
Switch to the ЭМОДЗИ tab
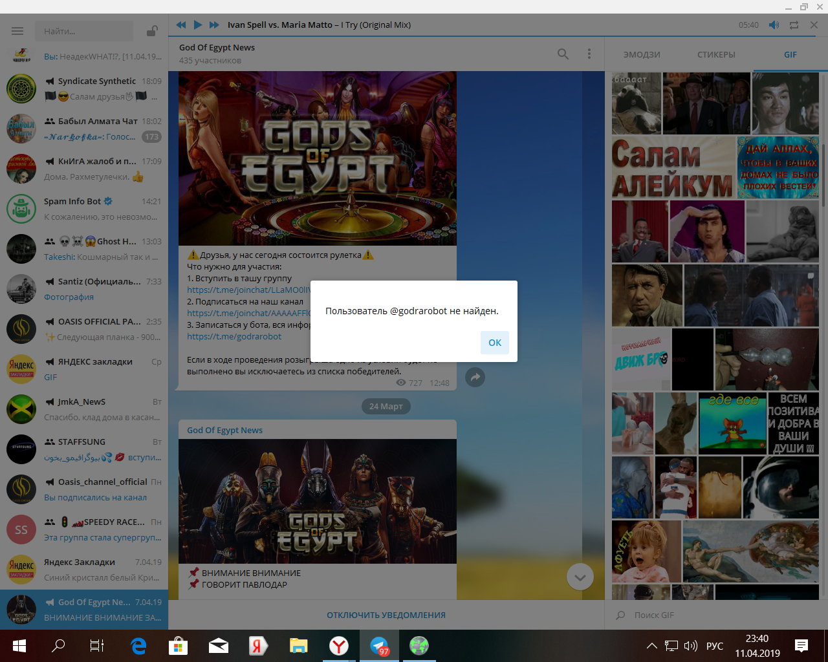pos(642,55)
